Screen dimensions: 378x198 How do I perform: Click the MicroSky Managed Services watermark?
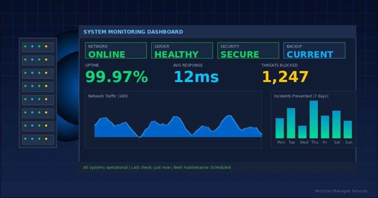coord(341,191)
